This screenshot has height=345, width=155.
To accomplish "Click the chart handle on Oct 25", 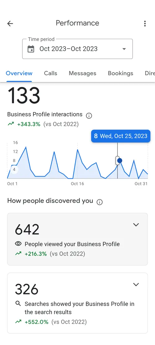I will point(117,161).
